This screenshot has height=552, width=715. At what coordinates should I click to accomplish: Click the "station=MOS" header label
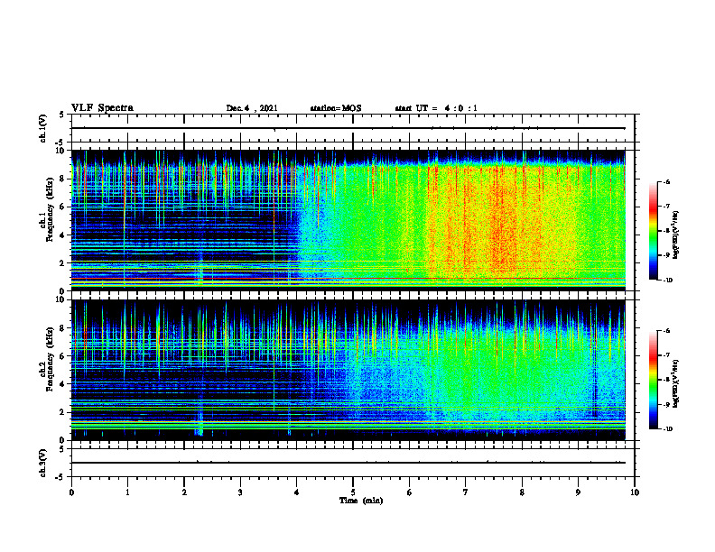336,108
